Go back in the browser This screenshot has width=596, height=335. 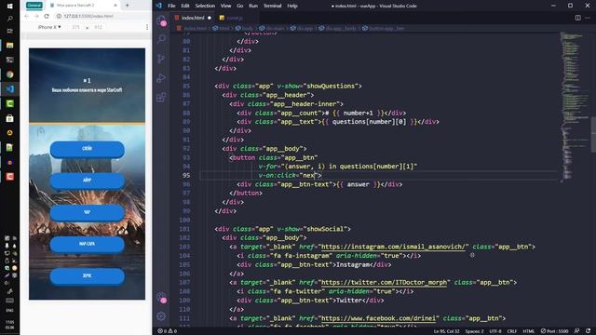(26, 17)
